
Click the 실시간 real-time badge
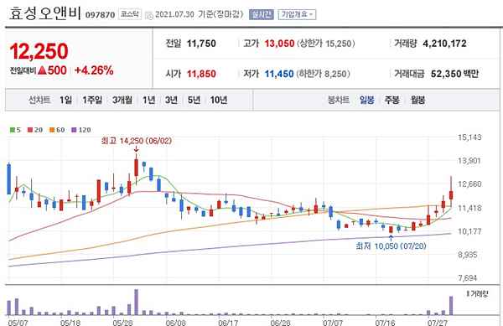point(262,14)
